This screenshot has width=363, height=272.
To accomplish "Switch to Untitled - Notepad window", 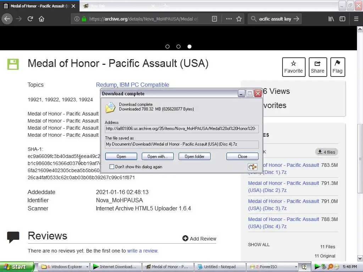I will [x=220, y=267].
